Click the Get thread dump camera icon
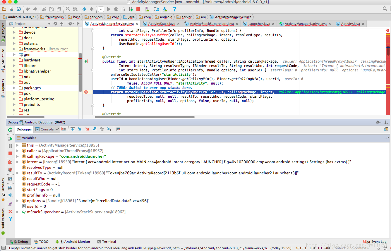391x251 pixels. (10, 179)
